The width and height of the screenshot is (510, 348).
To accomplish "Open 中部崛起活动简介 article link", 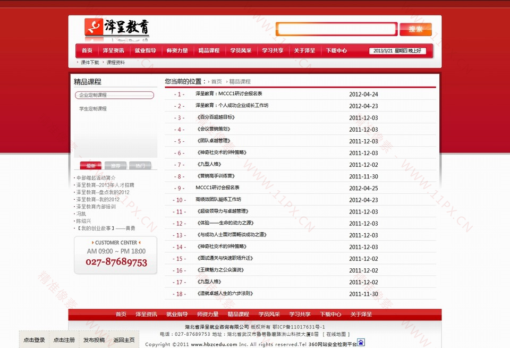I will (96, 178).
